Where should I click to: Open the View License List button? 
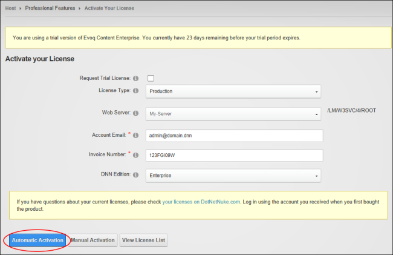pyautogui.click(x=143, y=240)
